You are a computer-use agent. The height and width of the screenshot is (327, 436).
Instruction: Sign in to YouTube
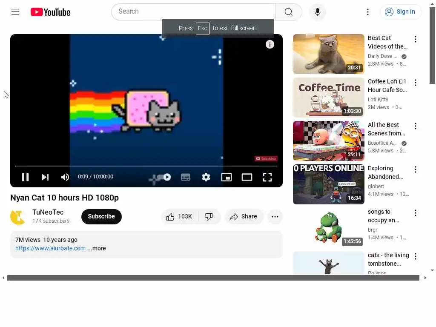(x=400, y=11)
